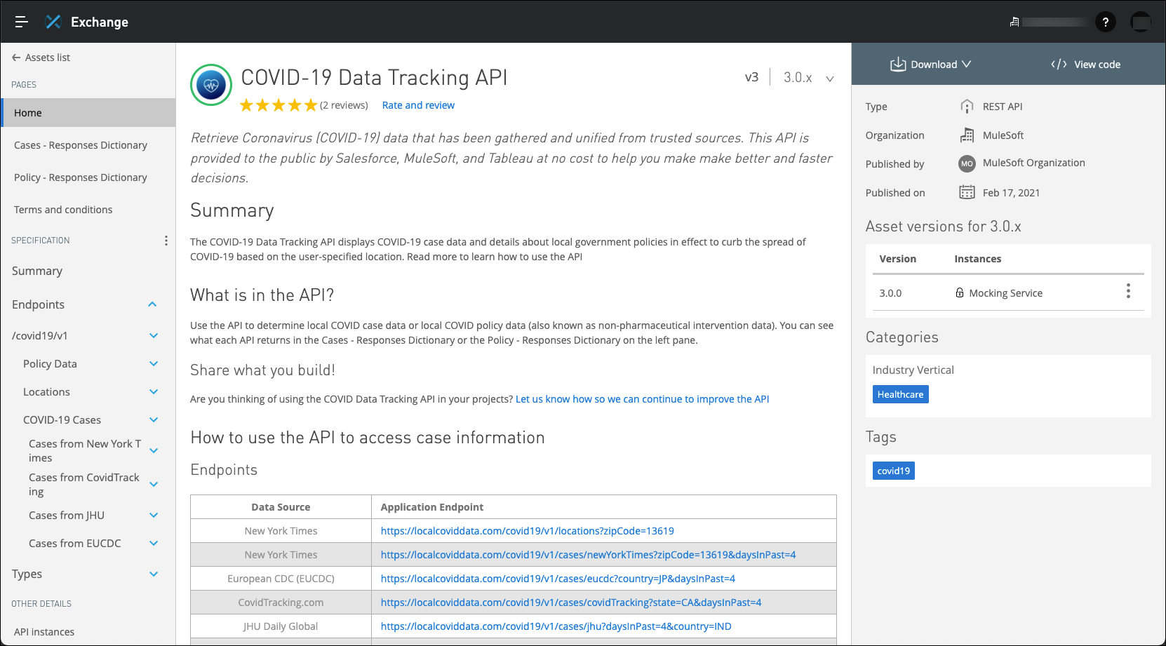Expand the Locations chevron

(x=154, y=392)
